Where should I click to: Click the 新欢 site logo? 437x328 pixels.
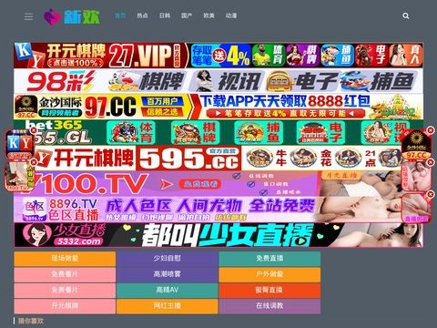click(72, 17)
